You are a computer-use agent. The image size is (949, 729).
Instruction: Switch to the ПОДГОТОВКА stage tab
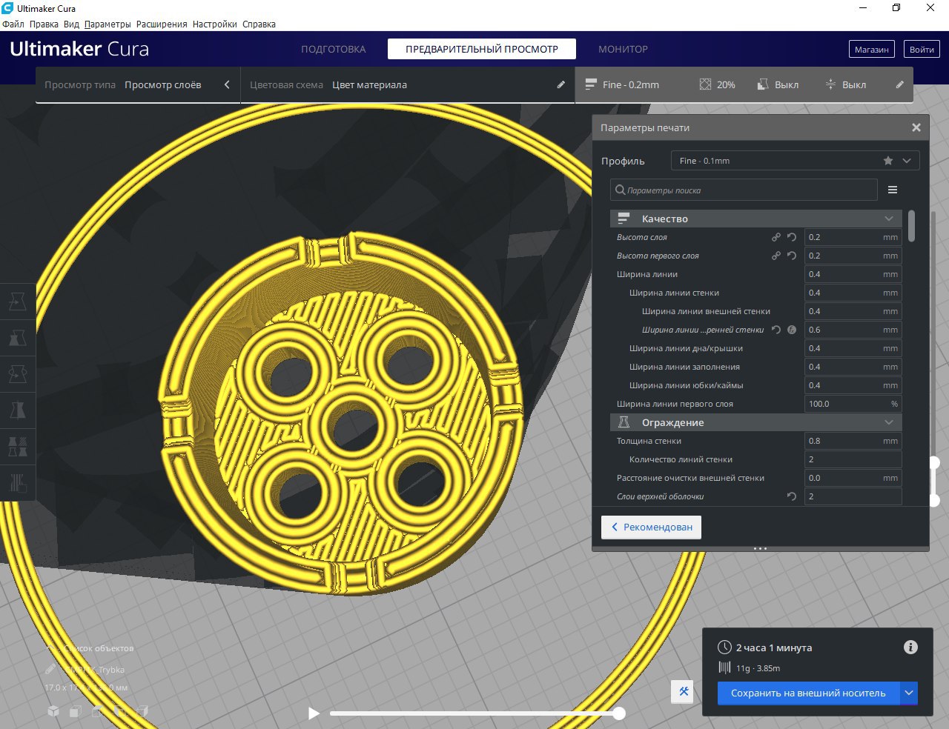point(333,49)
